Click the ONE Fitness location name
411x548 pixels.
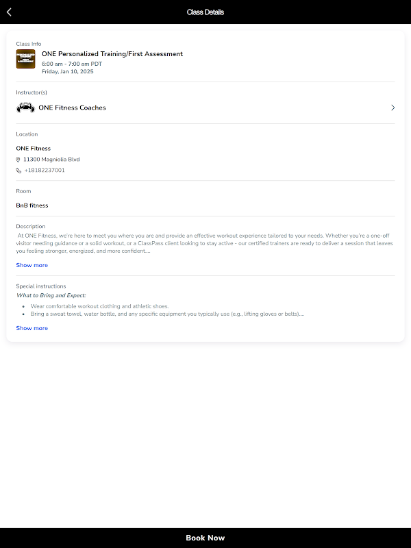tap(34, 148)
